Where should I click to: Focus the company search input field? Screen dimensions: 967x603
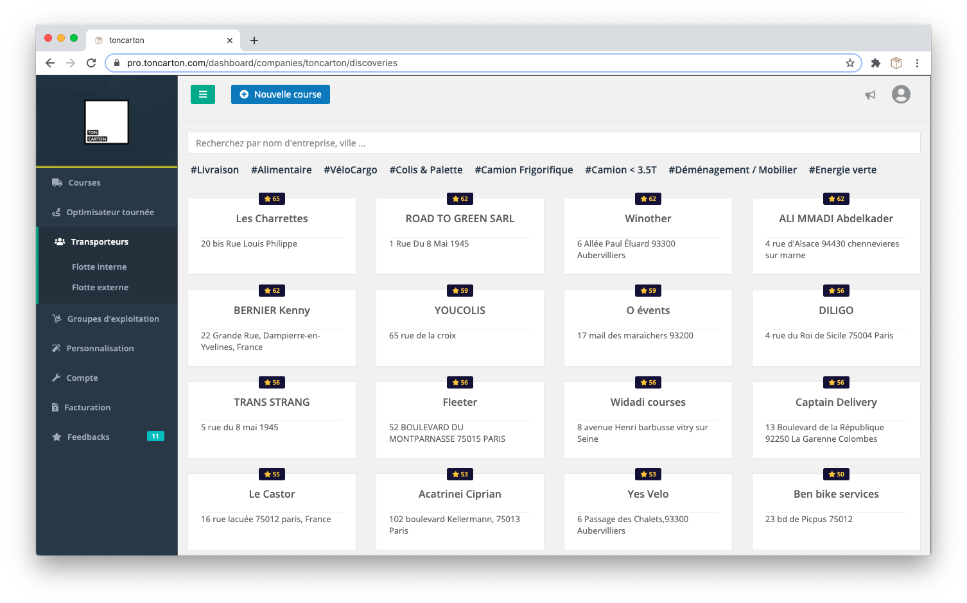click(553, 143)
